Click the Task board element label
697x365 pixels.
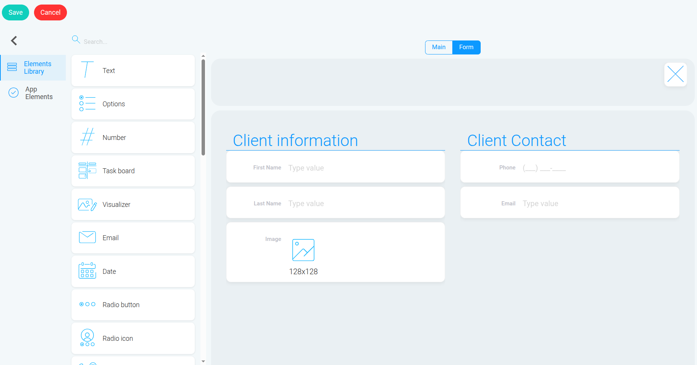coord(118,171)
